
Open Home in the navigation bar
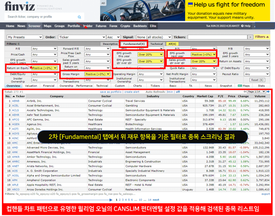pos(10,26)
